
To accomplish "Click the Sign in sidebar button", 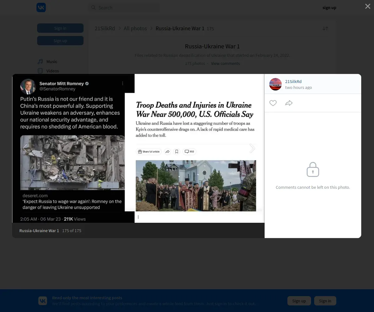I will (x=60, y=28).
